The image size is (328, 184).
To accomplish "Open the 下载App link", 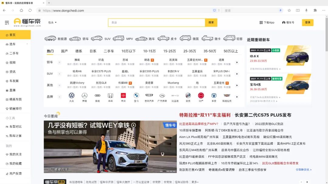I will pyautogui.click(x=267, y=22).
